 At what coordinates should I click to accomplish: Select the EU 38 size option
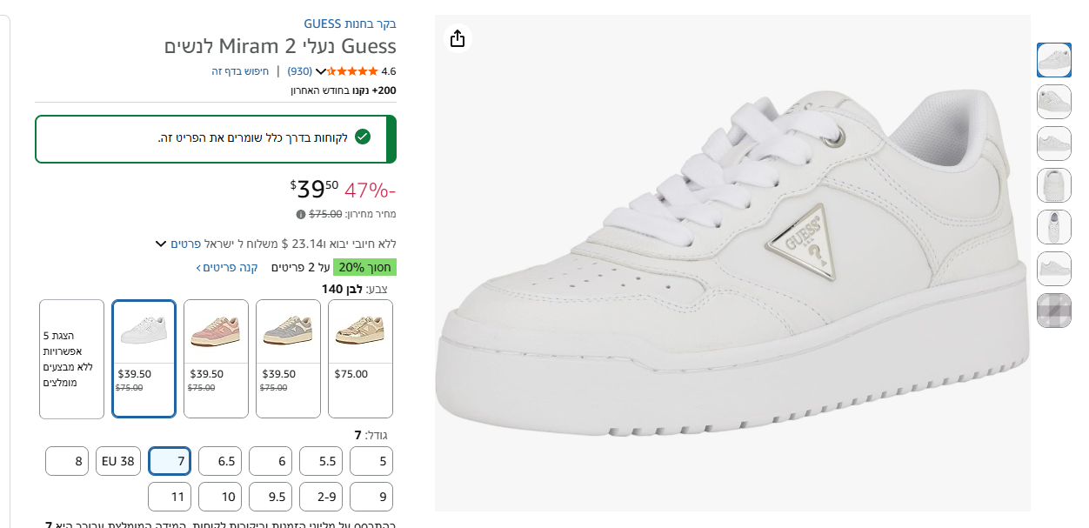pyautogui.click(x=118, y=461)
